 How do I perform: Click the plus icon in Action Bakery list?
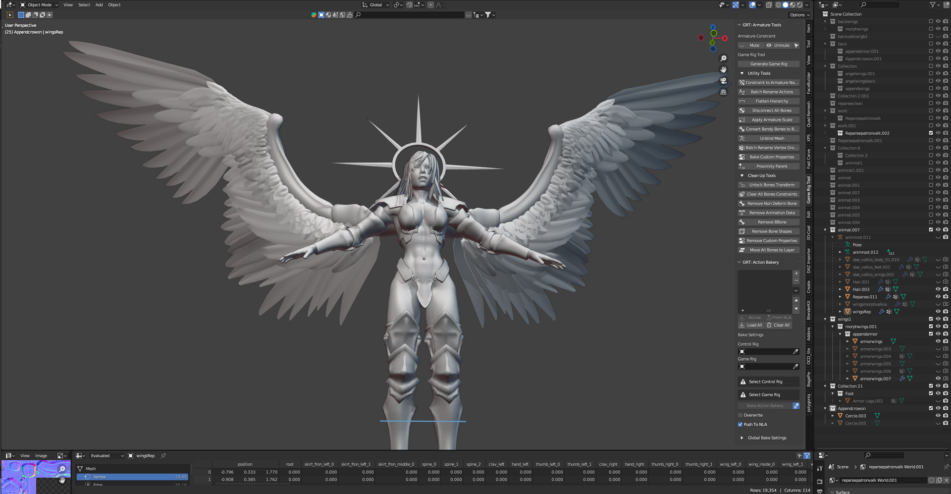[796, 274]
